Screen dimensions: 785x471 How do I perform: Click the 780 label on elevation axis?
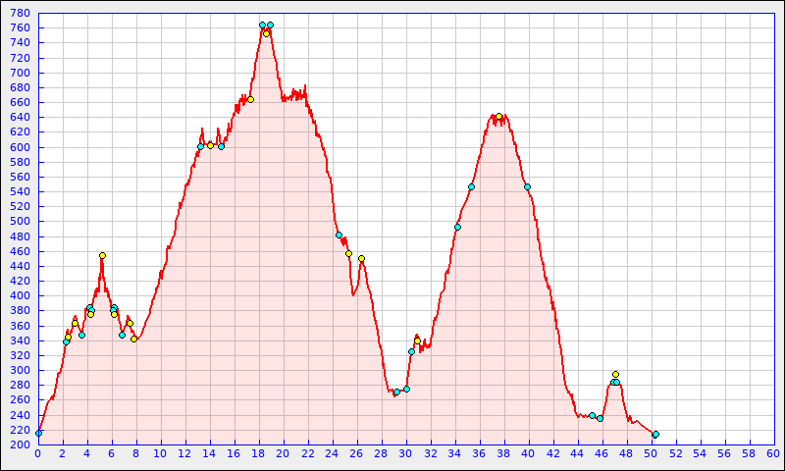[21, 13]
